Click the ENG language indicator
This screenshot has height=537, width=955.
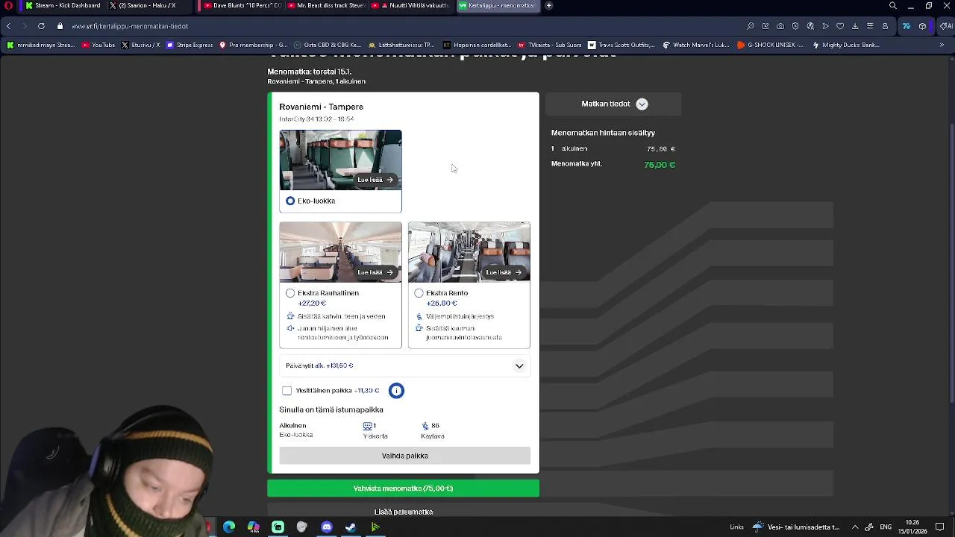886,527
